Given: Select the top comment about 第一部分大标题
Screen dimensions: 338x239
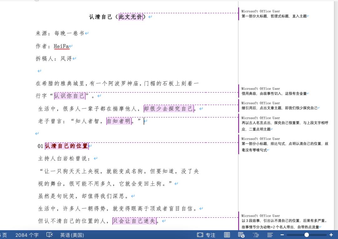Looking at the screenshot, I should tap(282, 13).
